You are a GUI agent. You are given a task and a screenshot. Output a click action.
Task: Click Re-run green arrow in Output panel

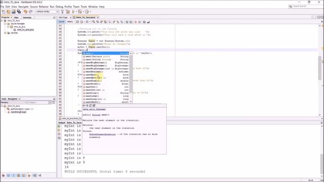pos(59,126)
